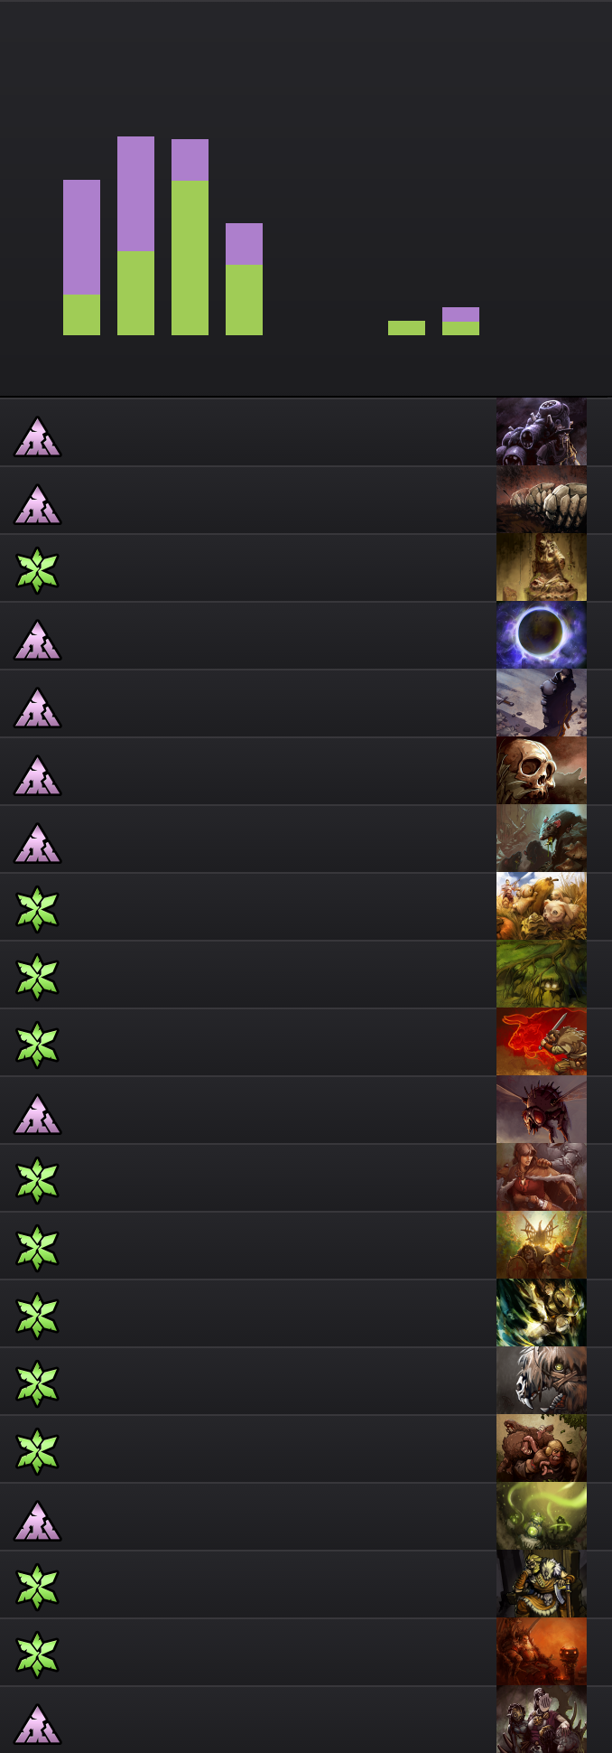Select the empty row area of the lightning beast card
The width and height of the screenshot is (612, 1753).
[x=278, y=1313]
